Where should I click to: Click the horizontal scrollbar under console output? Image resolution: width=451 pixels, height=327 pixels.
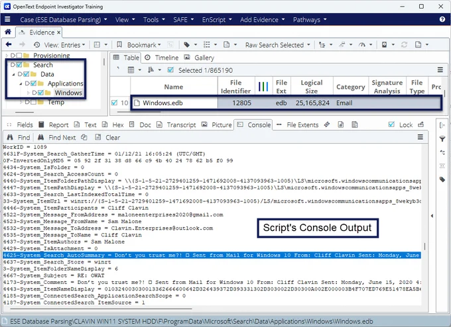(x=101, y=309)
